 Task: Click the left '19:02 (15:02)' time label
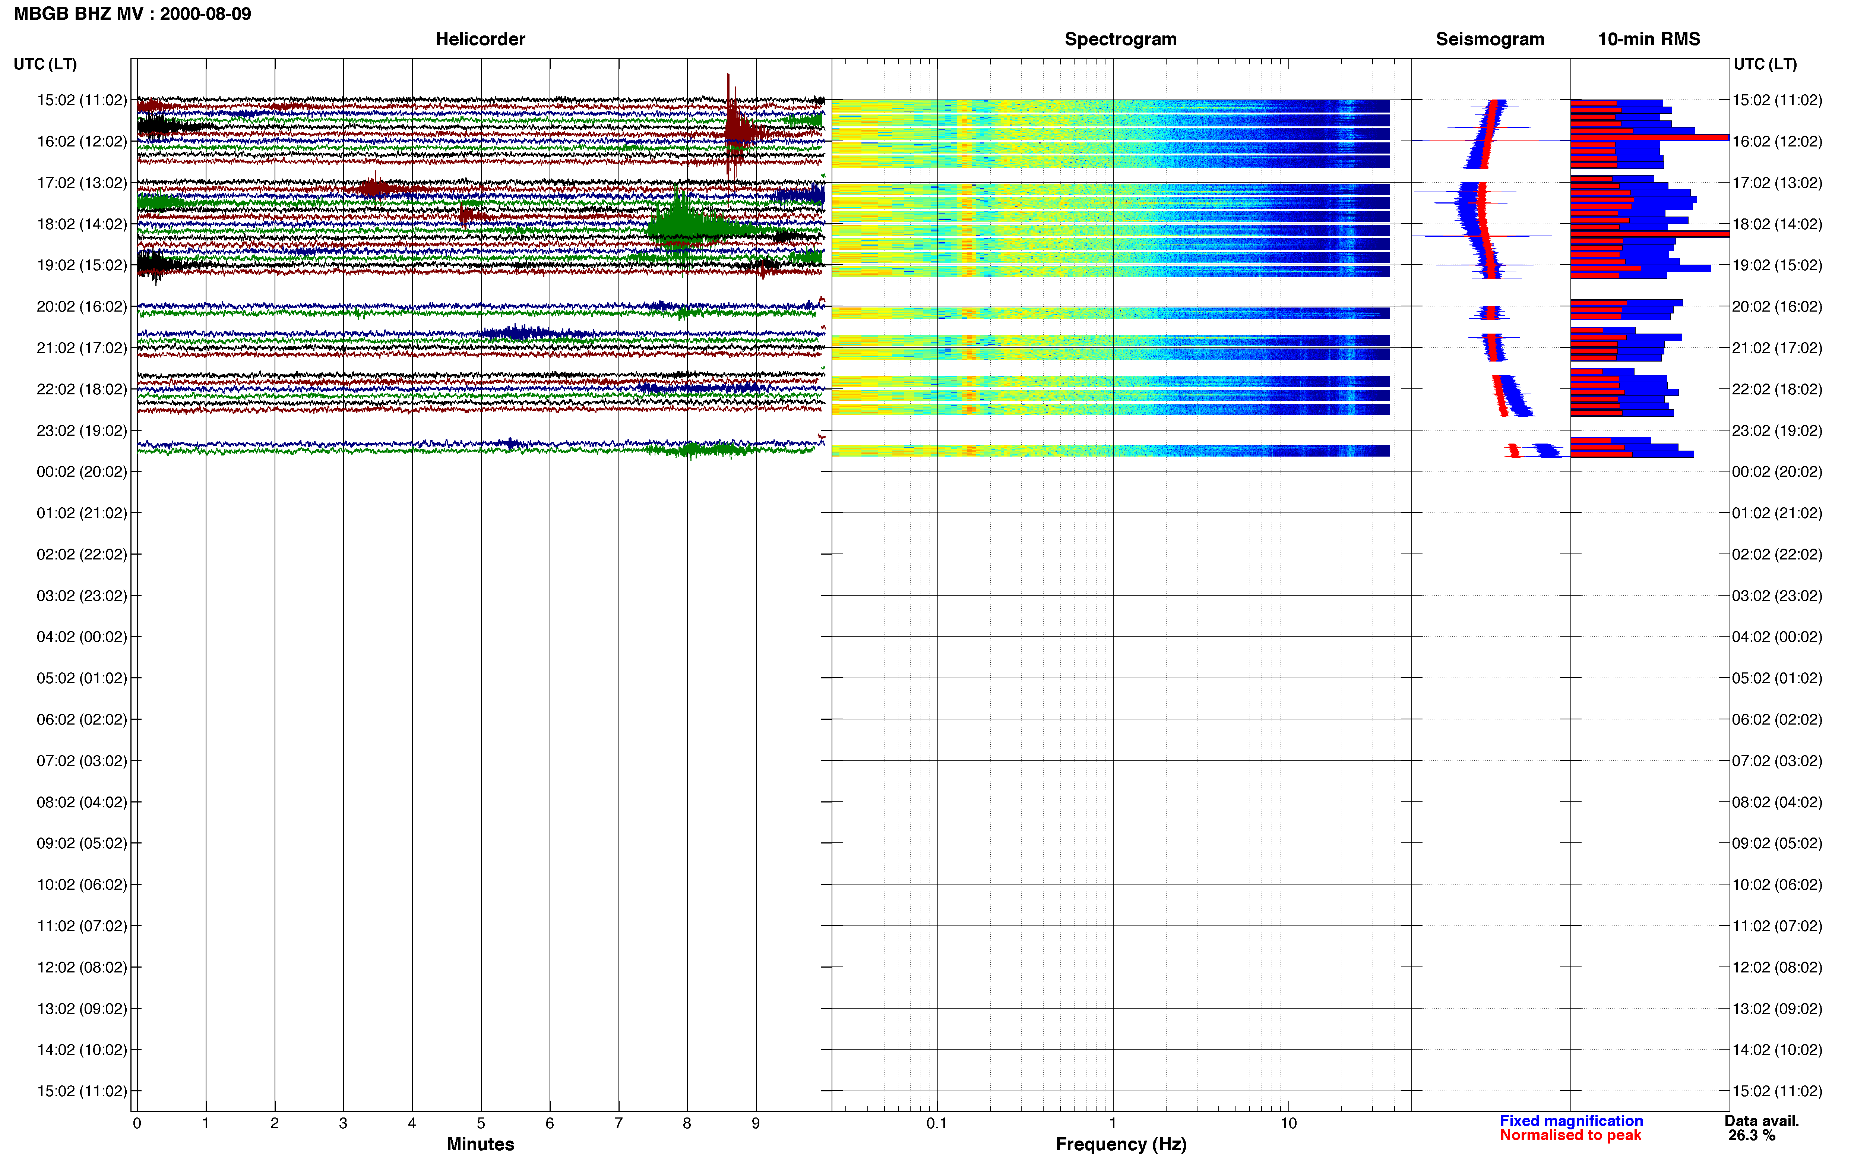pyautogui.click(x=82, y=265)
